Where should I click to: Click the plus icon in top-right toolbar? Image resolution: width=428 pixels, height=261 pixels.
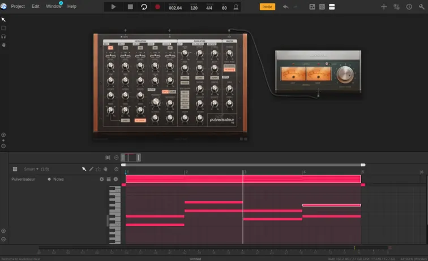tap(384, 7)
